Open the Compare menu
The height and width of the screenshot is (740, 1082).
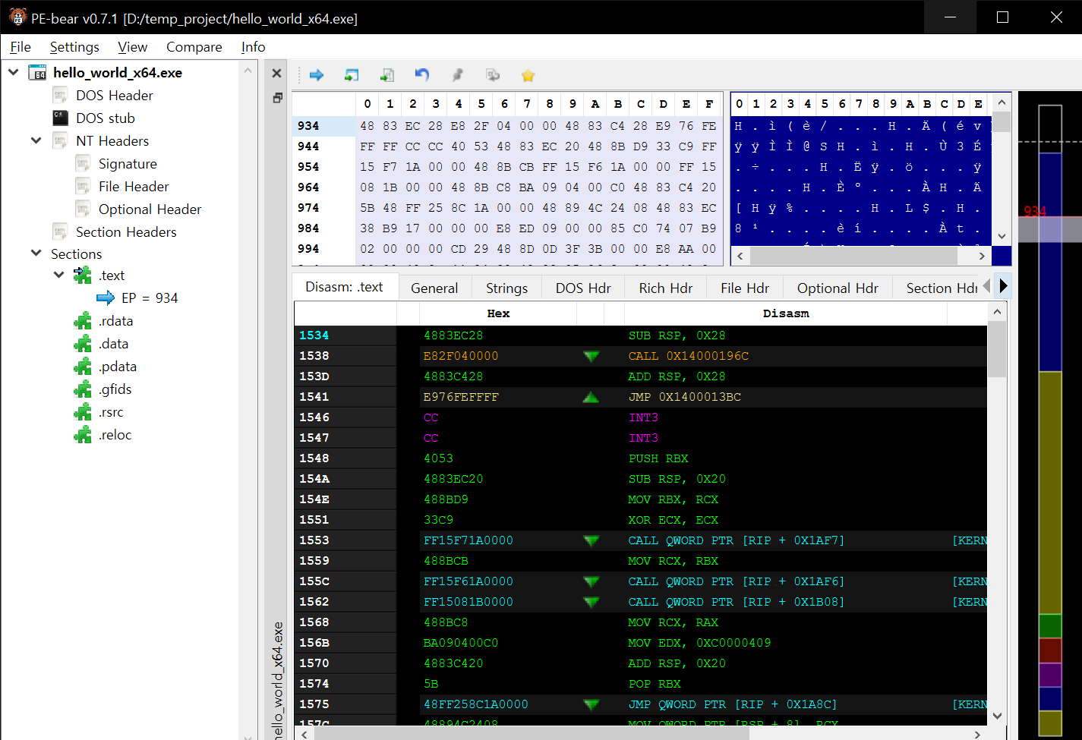[194, 47]
